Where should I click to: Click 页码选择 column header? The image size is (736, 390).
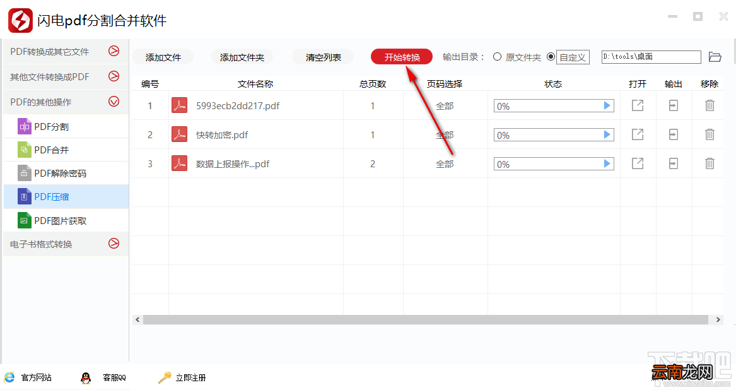pyautogui.click(x=445, y=84)
